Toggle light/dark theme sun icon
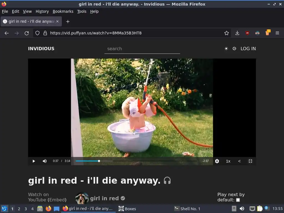Screen dimensions: 284x213 click(x=226, y=49)
